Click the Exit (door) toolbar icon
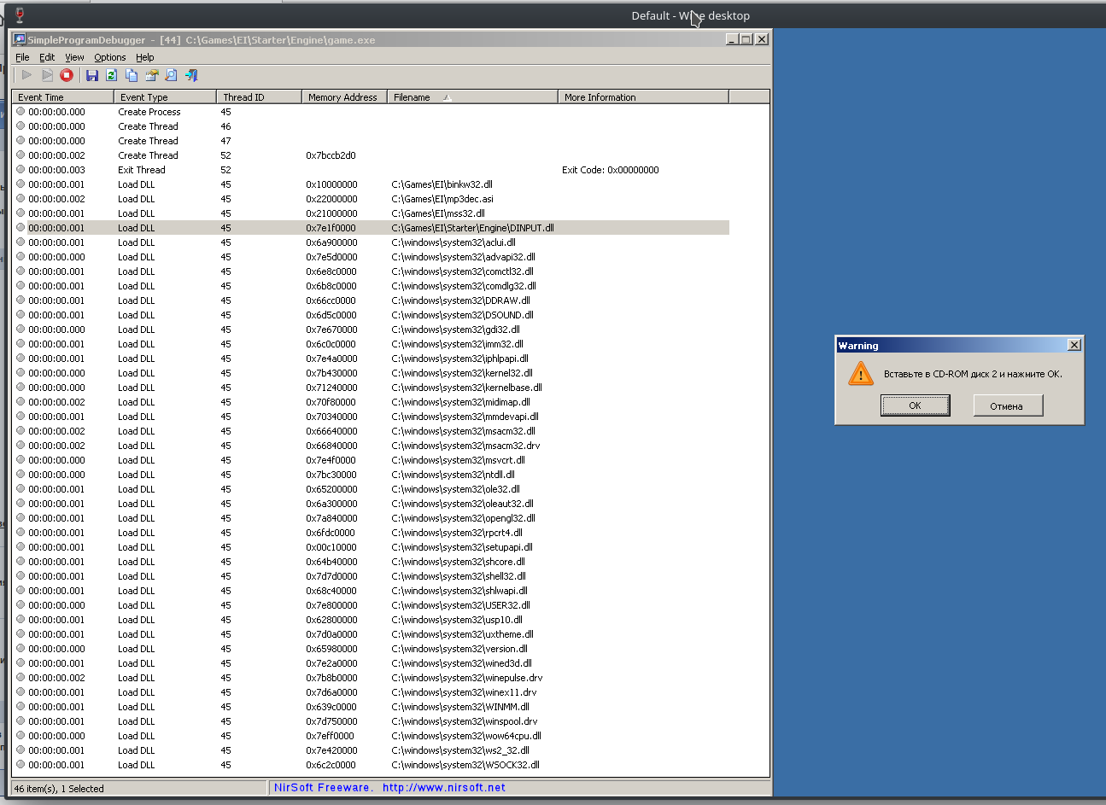1106x805 pixels. pos(191,75)
